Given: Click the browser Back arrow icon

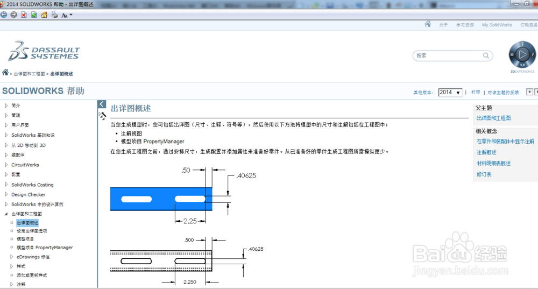Looking at the screenshot, I should 3,15.
